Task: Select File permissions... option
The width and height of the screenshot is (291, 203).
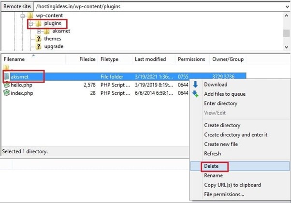Action: click(224, 194)
